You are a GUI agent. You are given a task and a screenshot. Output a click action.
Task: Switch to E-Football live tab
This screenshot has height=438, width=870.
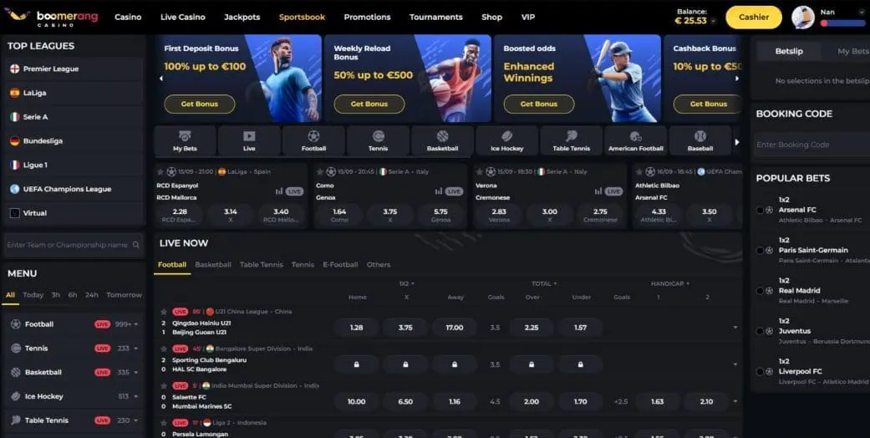click(x=340, y=265)
